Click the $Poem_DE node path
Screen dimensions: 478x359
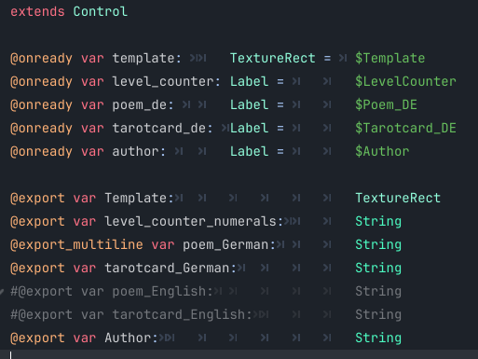[386, 104]
